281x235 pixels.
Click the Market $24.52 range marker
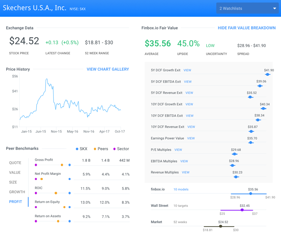pyautogui.click(x=220, y=226)
